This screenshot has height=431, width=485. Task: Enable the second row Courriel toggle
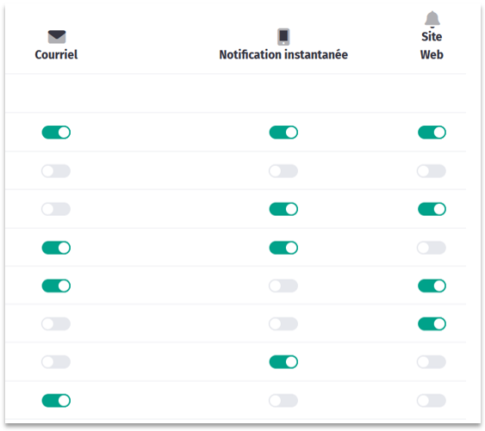click(56, 171)
